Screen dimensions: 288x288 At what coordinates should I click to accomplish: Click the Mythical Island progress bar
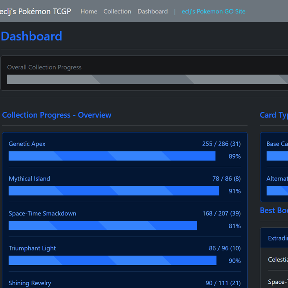pyautogui.click(x=114, y=191)
